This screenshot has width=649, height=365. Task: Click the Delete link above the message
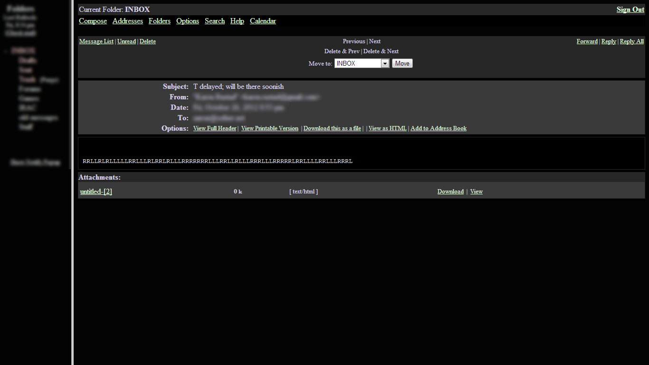[147, 41]
